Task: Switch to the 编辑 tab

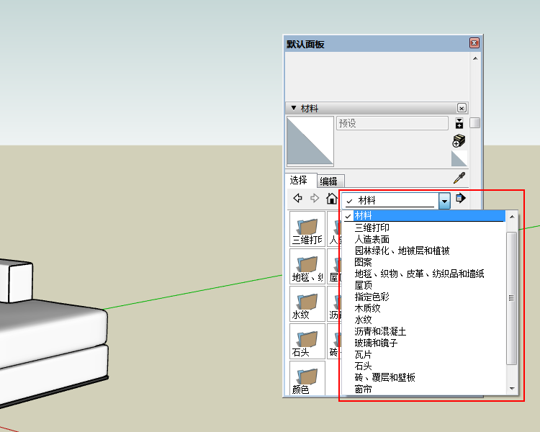Action: tap(329, 181)
